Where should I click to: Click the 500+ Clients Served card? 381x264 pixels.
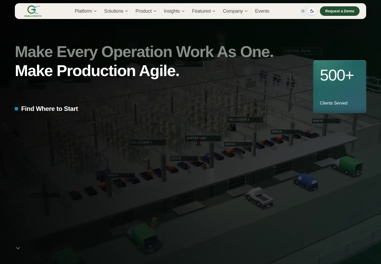(340, 87)
